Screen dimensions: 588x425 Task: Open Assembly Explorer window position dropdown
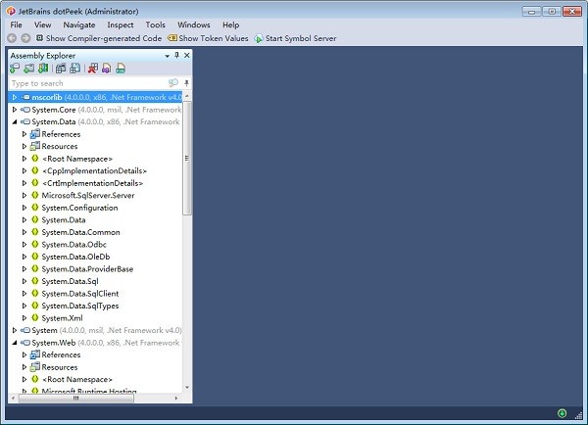[x=167, y=56]
